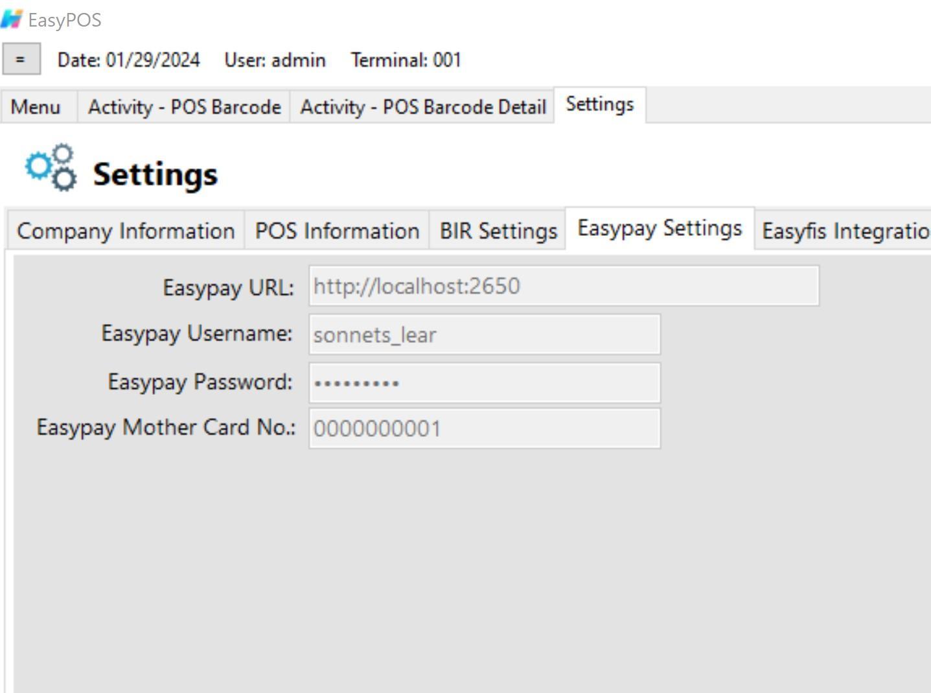Click the EasyPOS app logo icon
This screenshot has height=693, width=931.
pos(12,19)
